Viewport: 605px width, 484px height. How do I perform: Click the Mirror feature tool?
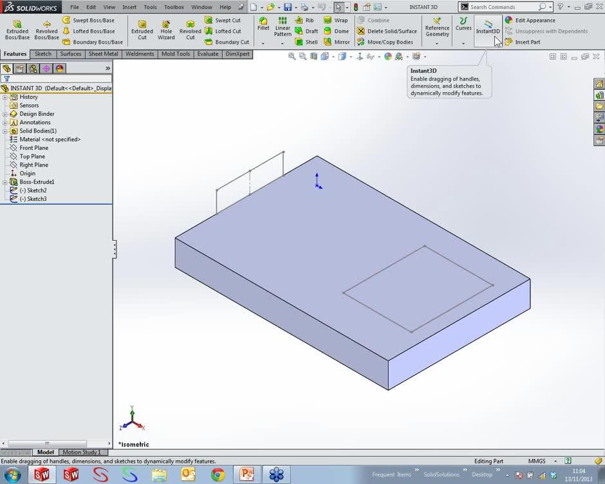[337, 42]
